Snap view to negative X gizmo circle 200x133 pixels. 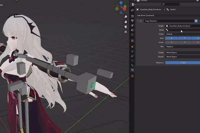[x=117, y=6]
